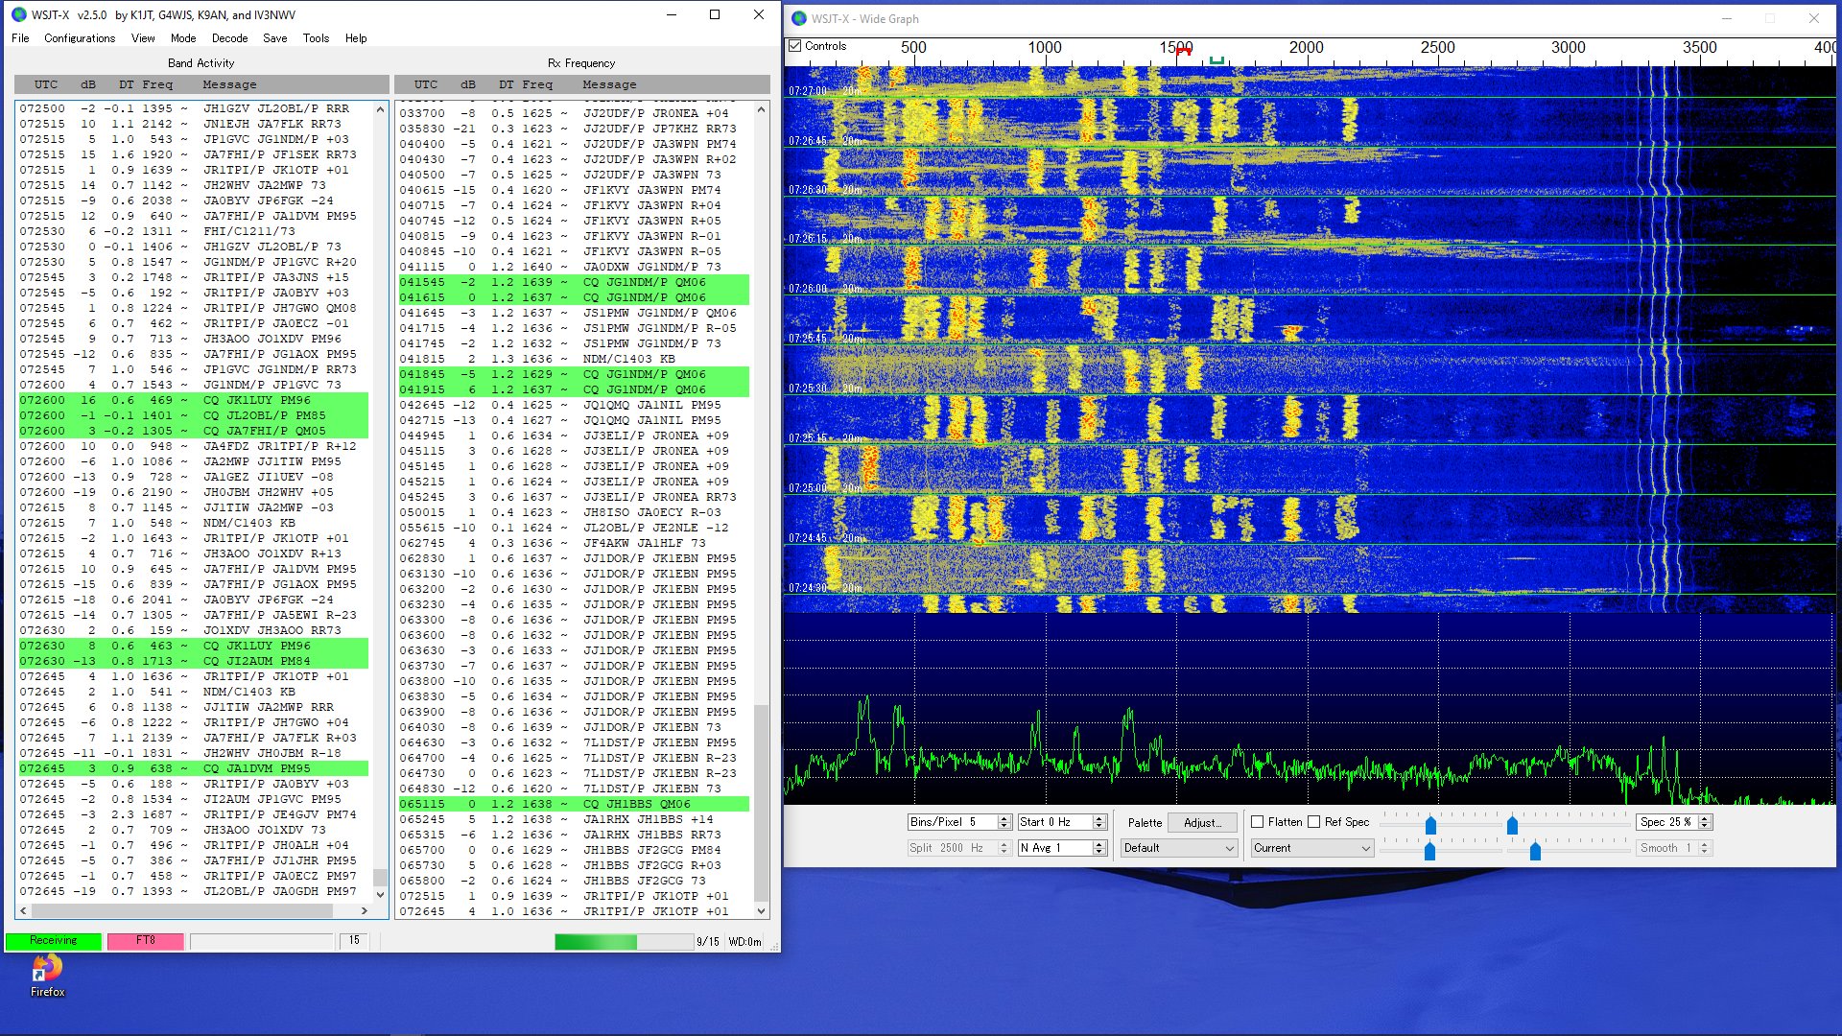
Task: Open the Mode menu
Action: (183, 38)
